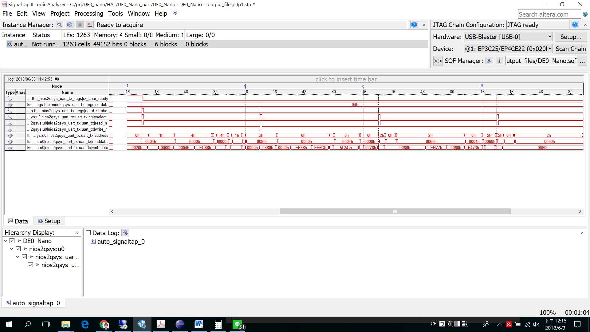This screenshot has height=332, width=590.
Task: Click the SOF Manager attach file icon
Action: tap(499, 61)
